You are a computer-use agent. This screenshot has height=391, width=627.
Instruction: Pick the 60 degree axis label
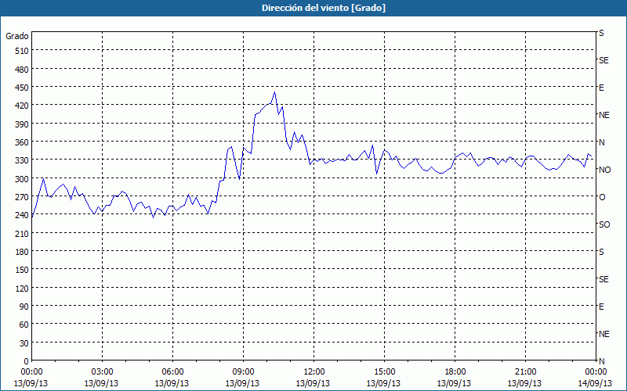[24, 325]
